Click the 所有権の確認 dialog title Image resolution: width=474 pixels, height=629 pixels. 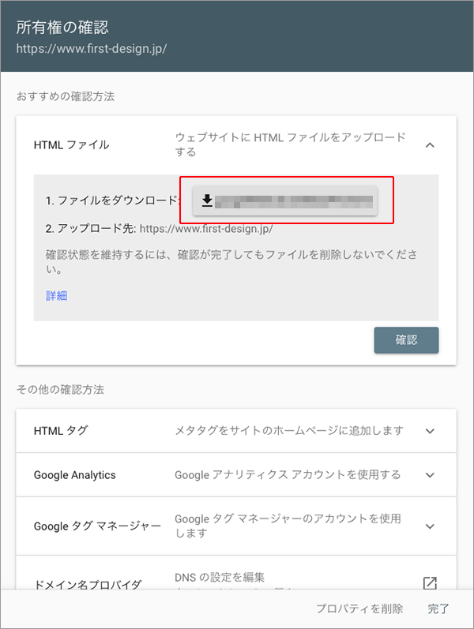62,28
